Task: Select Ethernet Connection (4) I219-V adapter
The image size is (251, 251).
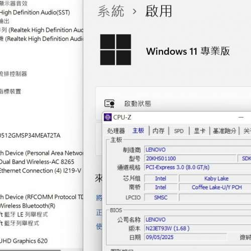Action: pyautogui.click(x=41, y=171)
